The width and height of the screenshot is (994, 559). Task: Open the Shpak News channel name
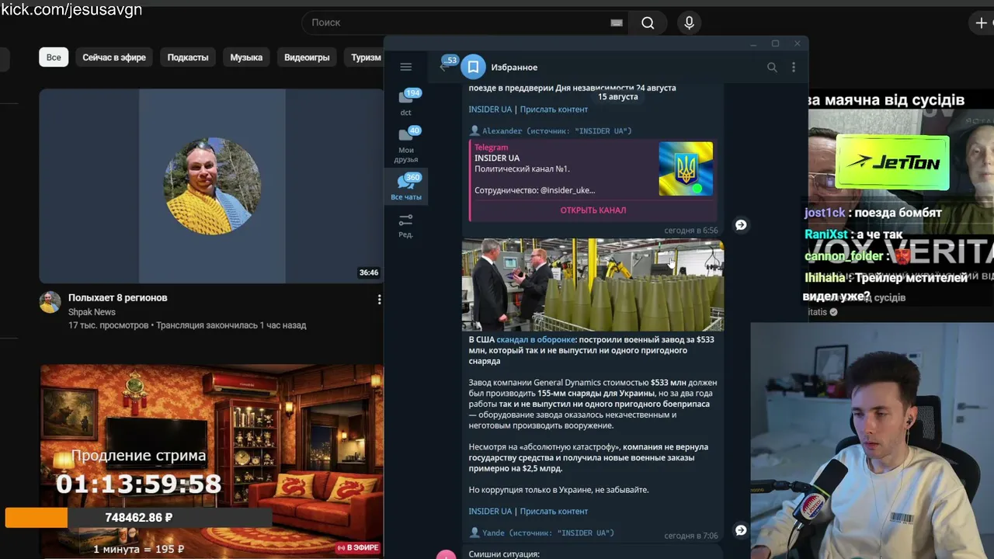92,312
